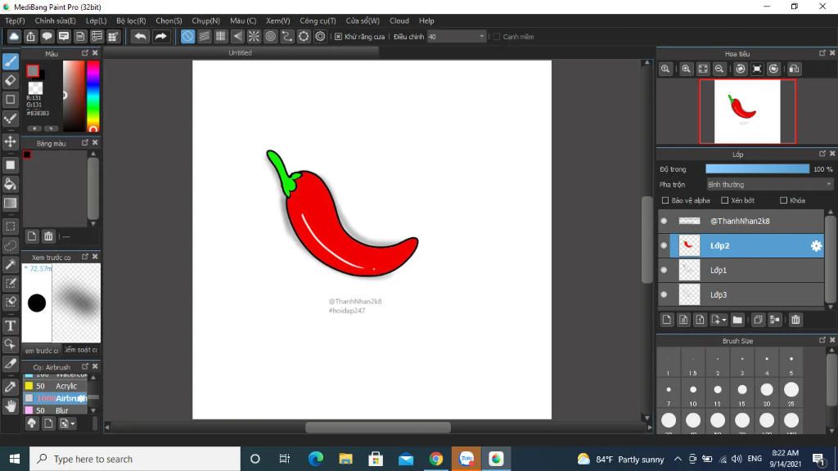Click the cloud icon in toolbar
This screenshot has width=838, height=471.
(x=14, y=36)
